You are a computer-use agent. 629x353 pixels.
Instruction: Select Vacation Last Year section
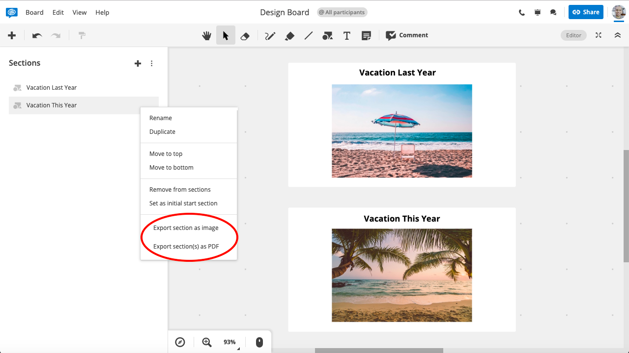pos(52,88)
